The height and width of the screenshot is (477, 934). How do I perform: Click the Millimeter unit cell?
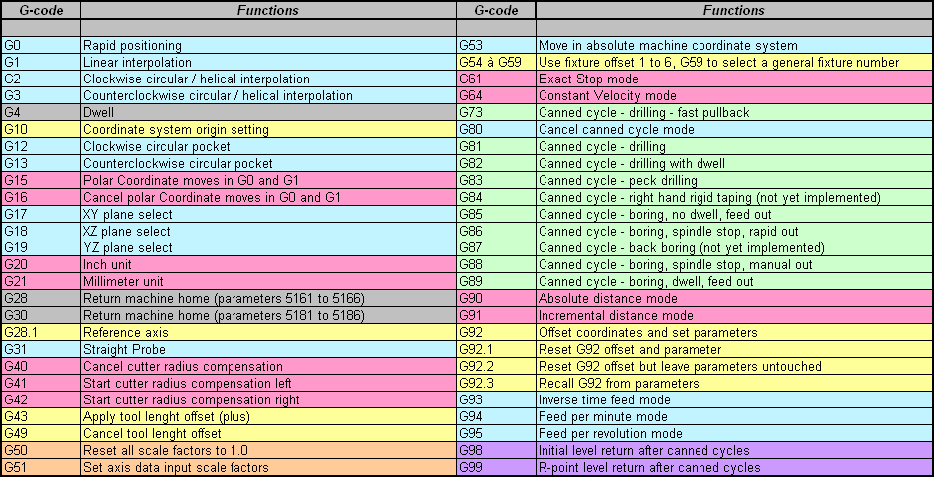coord(268,281)
